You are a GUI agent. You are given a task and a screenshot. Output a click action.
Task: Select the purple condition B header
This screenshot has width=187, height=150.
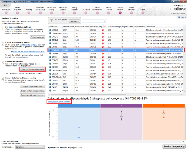coord(121,106)
